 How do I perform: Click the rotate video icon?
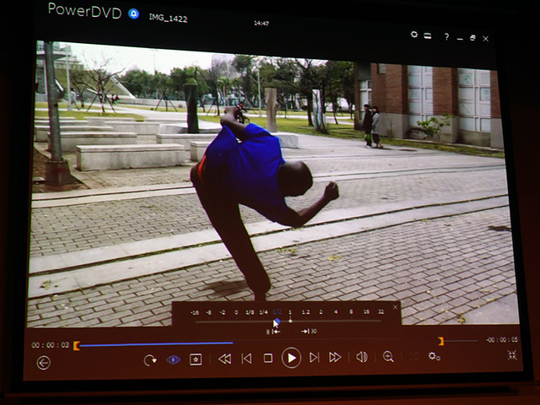[x=150, y=360]
